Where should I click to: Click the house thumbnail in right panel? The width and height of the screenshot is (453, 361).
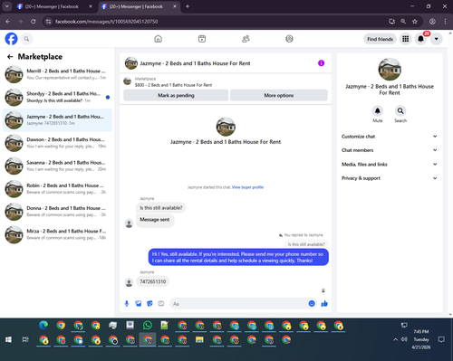(x=390, y=70)
